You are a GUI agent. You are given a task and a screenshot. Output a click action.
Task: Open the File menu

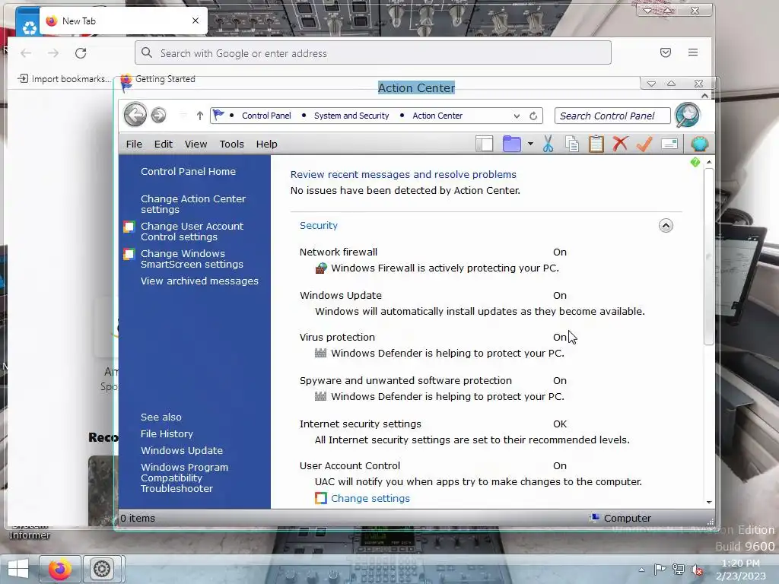134,144
